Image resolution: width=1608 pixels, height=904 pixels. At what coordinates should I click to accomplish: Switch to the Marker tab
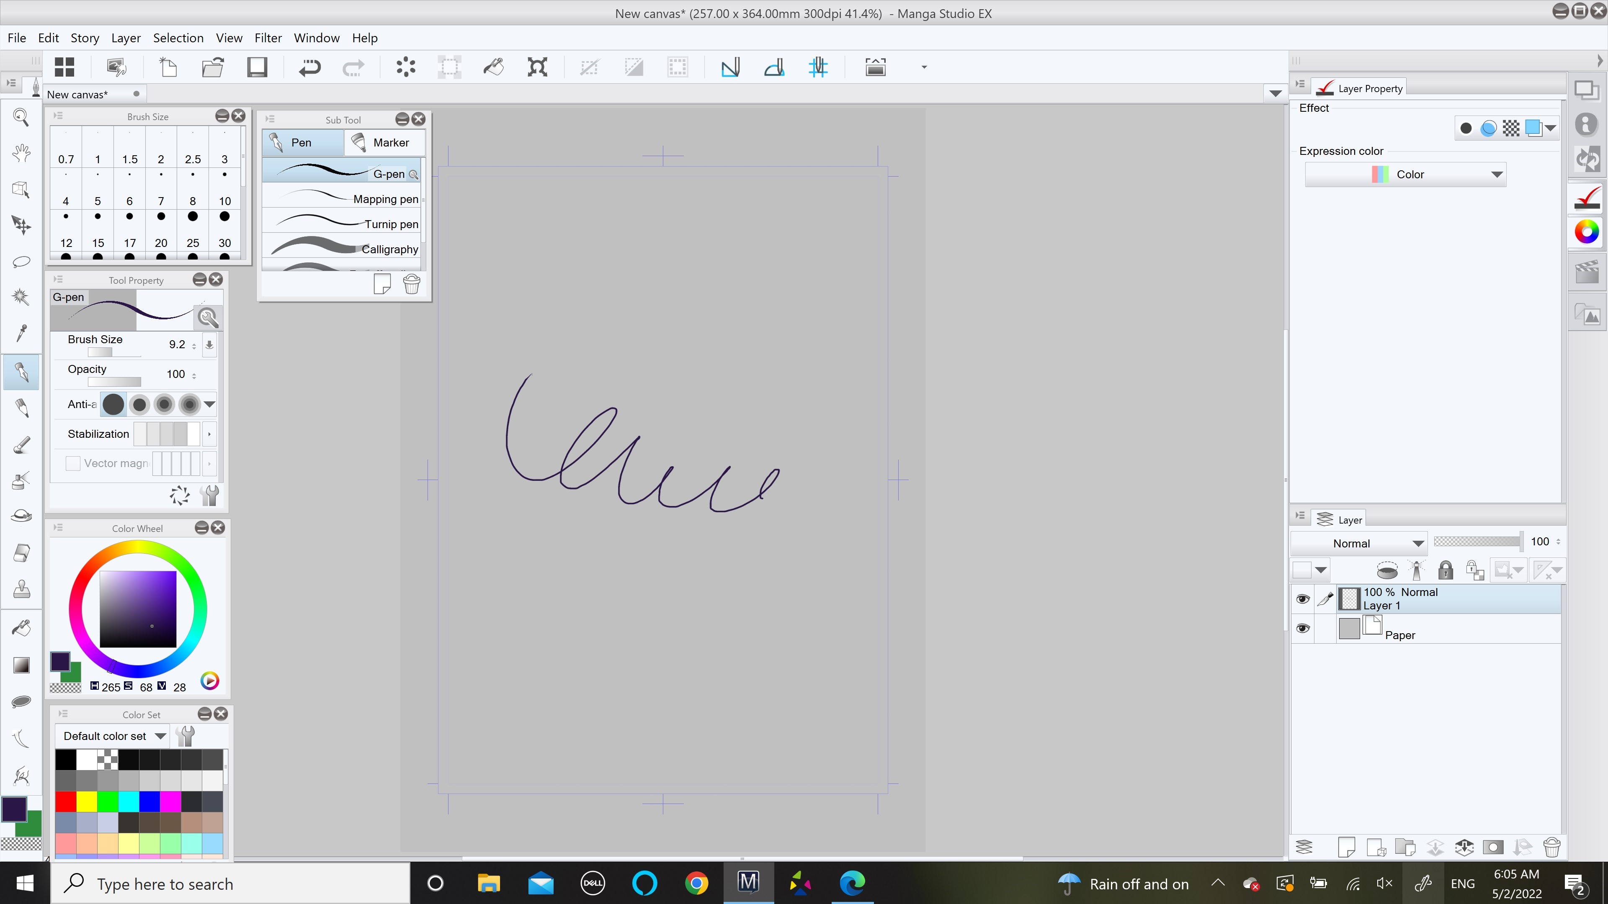(383, 143)
